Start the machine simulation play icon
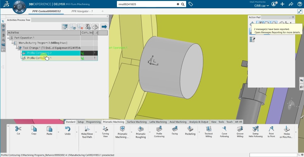Image resolution: width=304 pixels, height=157 pixels. pos(88,27)
